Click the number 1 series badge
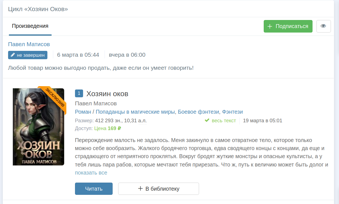The width and height of the screenshot is (339, 204). coord(79,94)
